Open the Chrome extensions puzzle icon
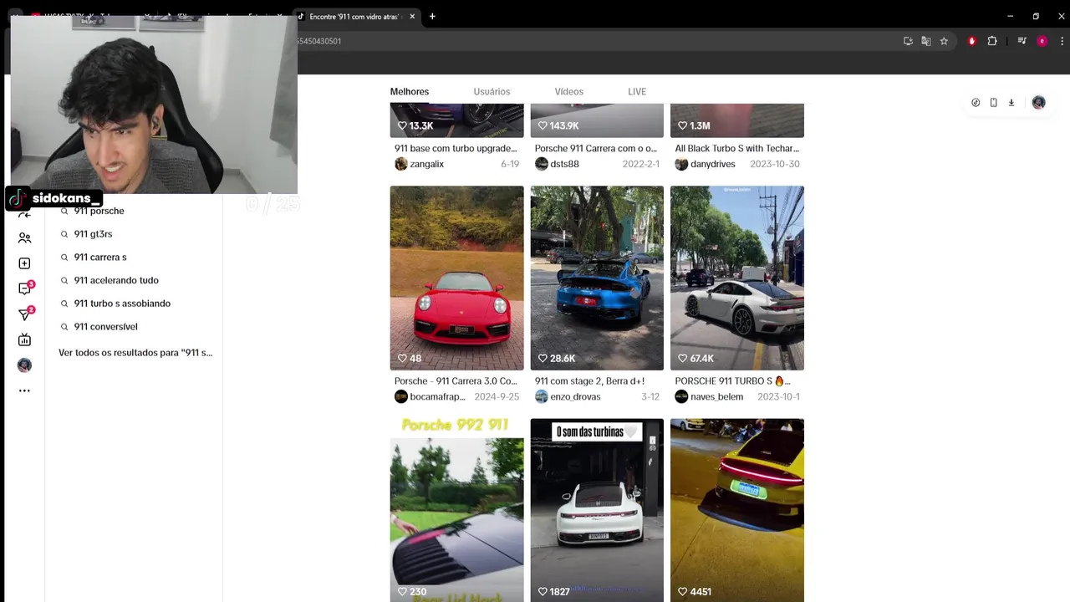The width and height of the screenshot is (1070, 602). [x=992, y=41]
